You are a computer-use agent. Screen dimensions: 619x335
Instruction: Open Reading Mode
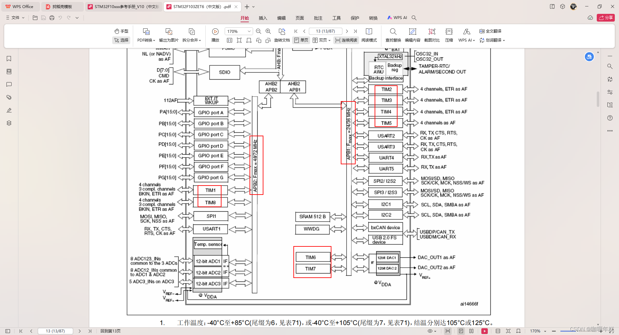[x=369, y=35]
